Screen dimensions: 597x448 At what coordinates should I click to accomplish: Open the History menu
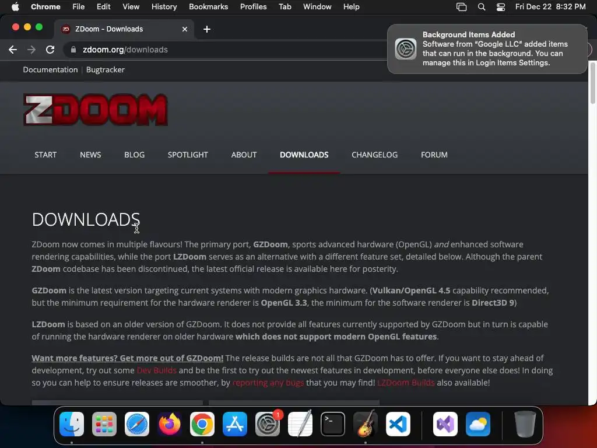click(164, 6)
